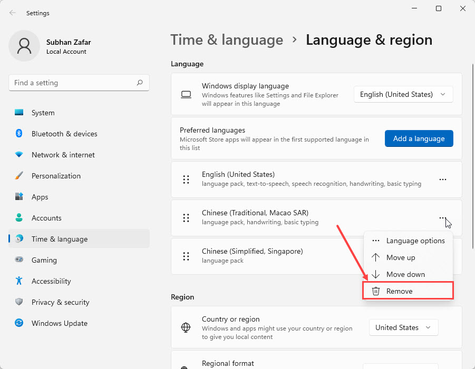Choose Move up from context menu
475x369 pixels.
408,257
